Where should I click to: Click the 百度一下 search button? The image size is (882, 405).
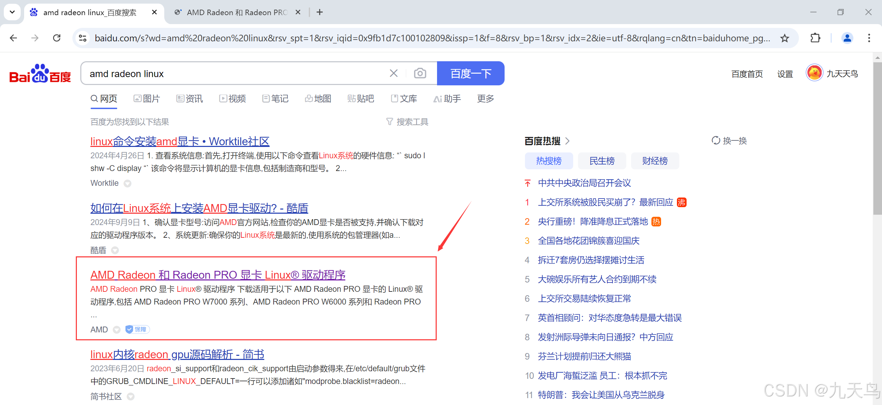pos(470,73)
